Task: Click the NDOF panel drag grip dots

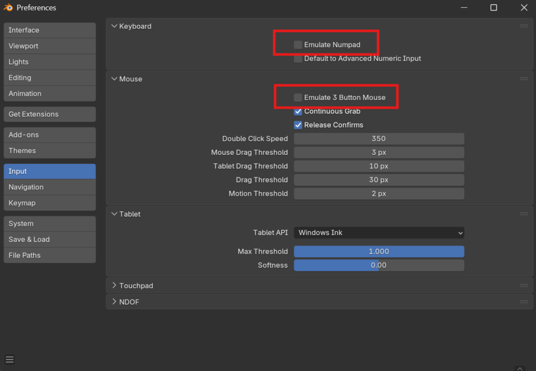Action: pos(523,302)
